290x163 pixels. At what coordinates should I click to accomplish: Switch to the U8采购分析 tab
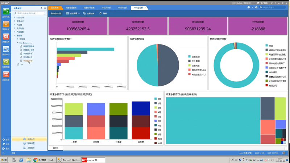[122, 8]
